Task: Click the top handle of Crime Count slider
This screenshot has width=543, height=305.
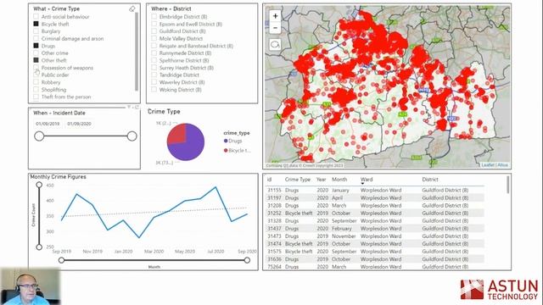Action: tap(39, 185)
